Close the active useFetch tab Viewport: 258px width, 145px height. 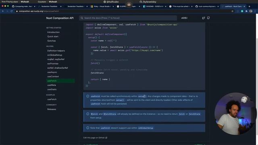pyautogui.click(x=244, y=6)
